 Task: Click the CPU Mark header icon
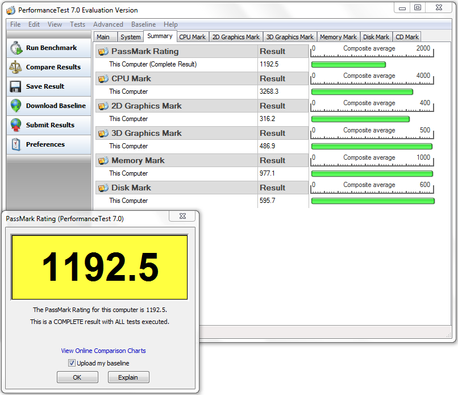click(103, 78)
